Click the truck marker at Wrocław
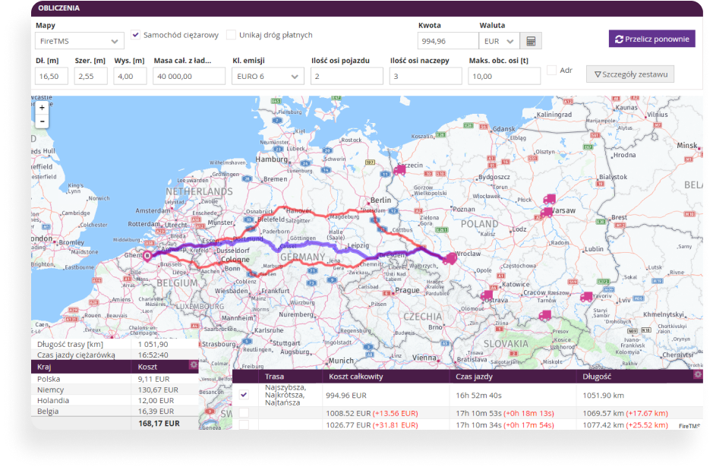 pyautogui.click(x=450, y=259)
